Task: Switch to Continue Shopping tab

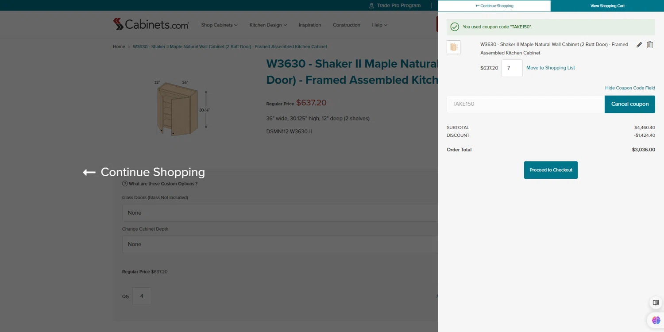Action: pos(494,6)
